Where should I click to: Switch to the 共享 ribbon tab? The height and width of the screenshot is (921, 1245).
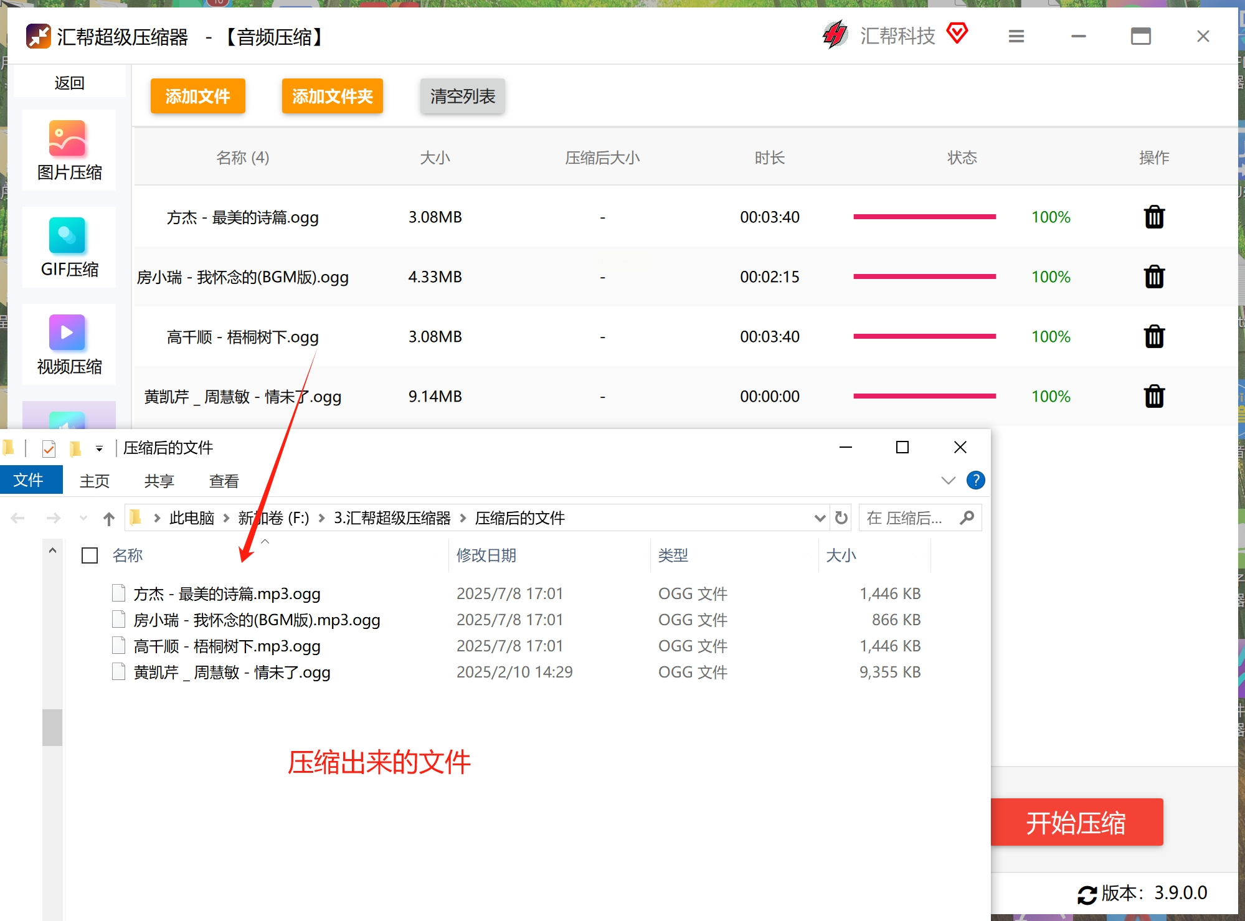159,481
